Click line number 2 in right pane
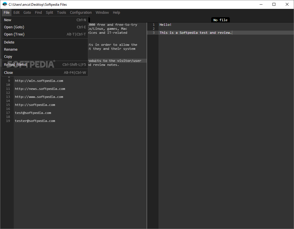 (154, 29)
